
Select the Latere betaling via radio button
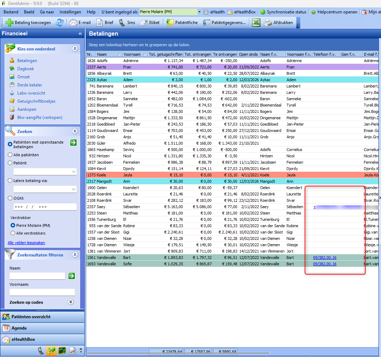[10, 181]
